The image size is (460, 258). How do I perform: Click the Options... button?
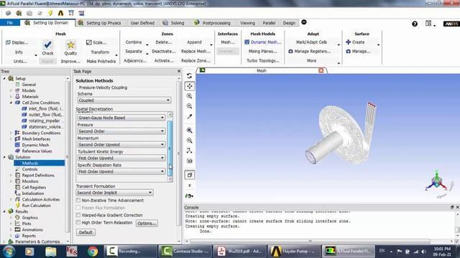(x=147, y=223)
